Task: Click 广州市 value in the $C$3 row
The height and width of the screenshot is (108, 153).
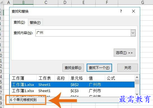Action: (x=95, y=91)
